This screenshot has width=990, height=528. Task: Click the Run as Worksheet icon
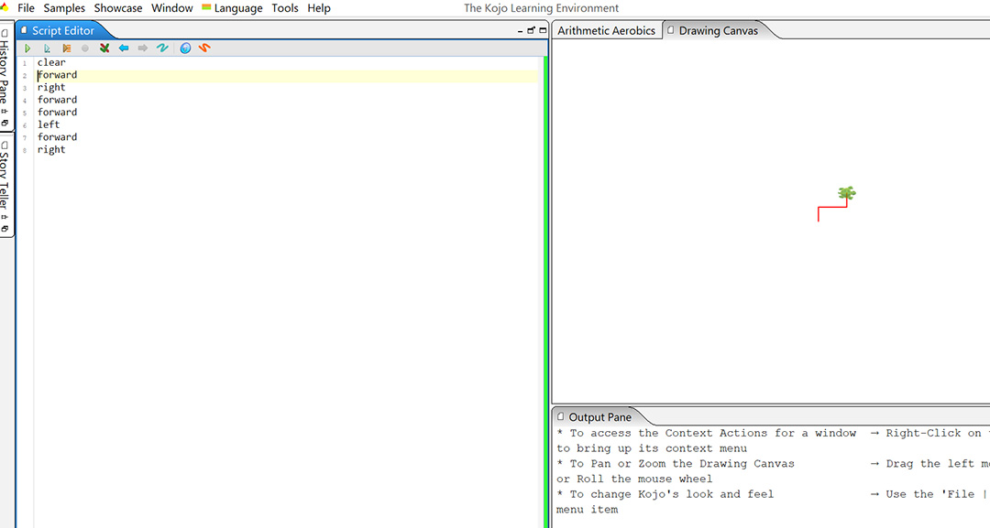pyautogui.click(x=47, y=48)
